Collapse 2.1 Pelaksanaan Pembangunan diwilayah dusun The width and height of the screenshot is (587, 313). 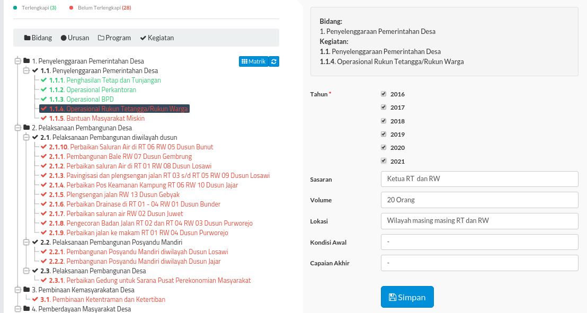click(x=26, y=137)
